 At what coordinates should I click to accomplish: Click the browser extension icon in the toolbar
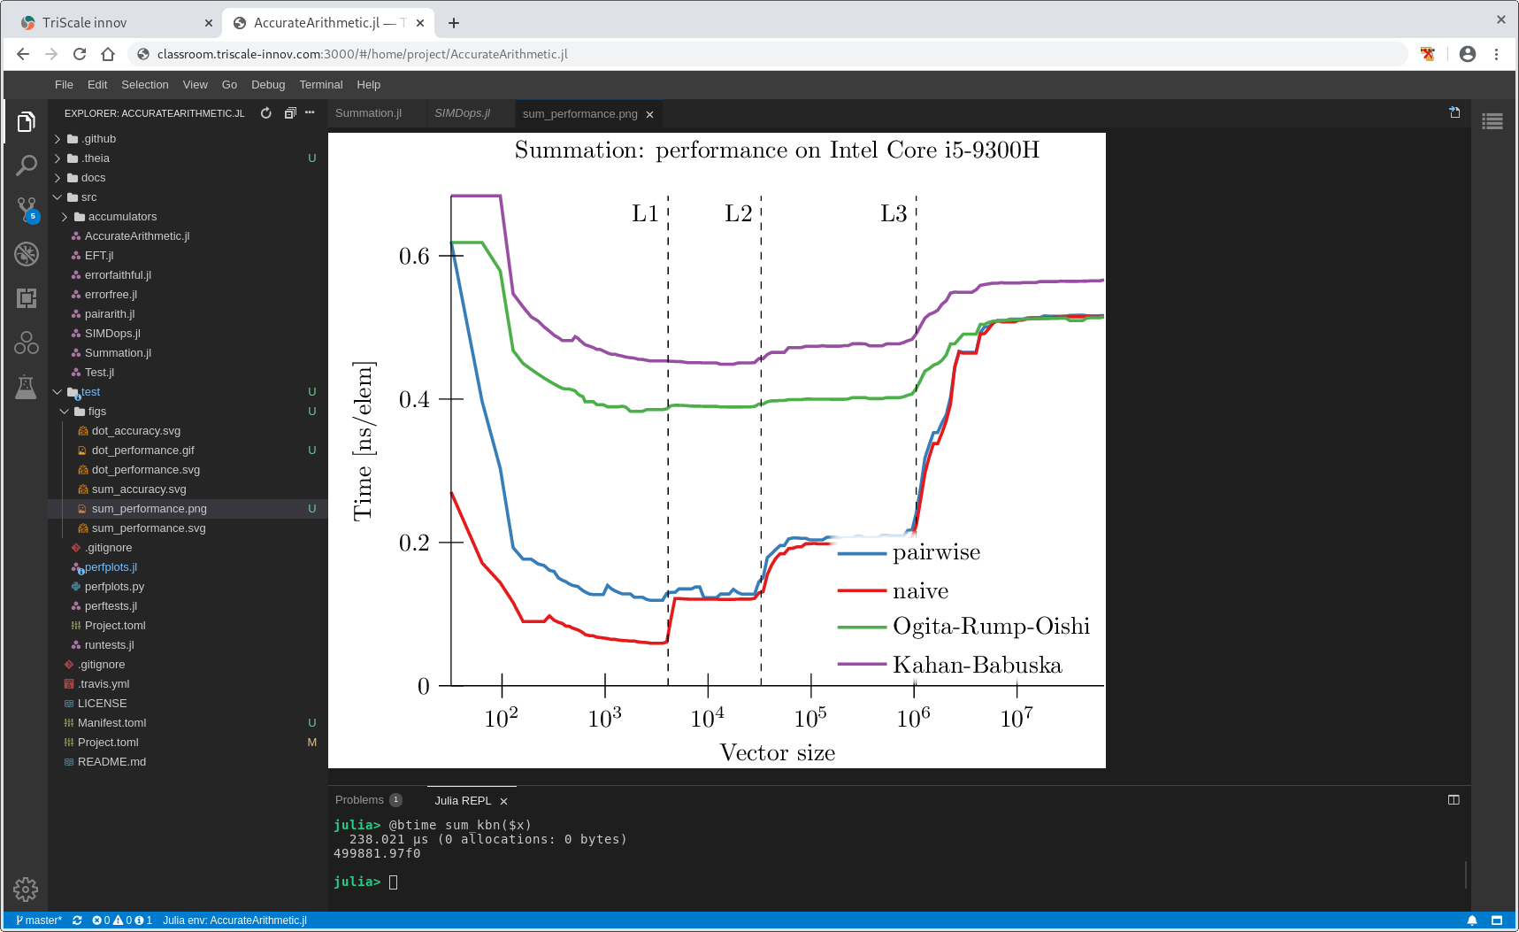pos(1427,54)
